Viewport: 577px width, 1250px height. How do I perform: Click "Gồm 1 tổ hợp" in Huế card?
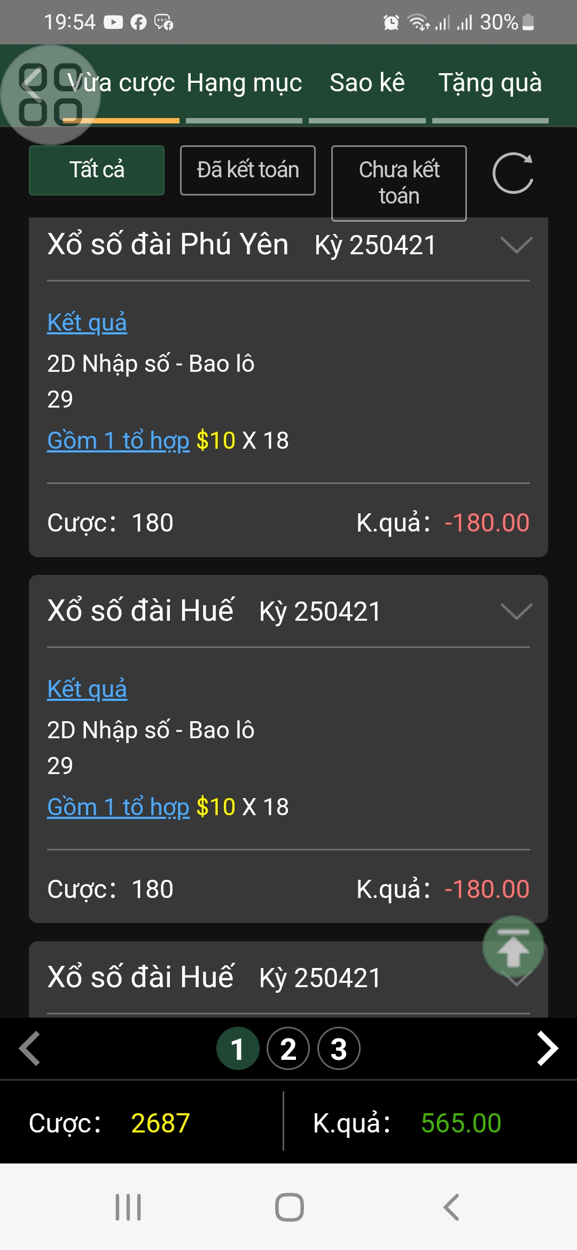point(118,807)
